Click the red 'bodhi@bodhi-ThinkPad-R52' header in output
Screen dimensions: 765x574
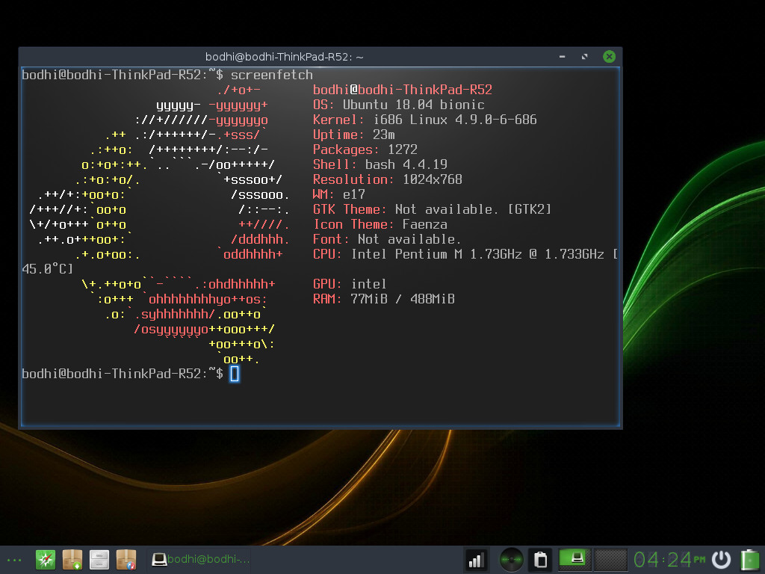point(403,90)
